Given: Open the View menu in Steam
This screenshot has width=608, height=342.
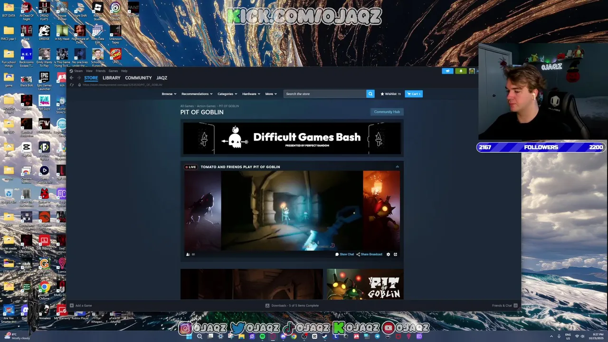Looking at the screenshot, I should pyautogui.click(x=89, y=71).
